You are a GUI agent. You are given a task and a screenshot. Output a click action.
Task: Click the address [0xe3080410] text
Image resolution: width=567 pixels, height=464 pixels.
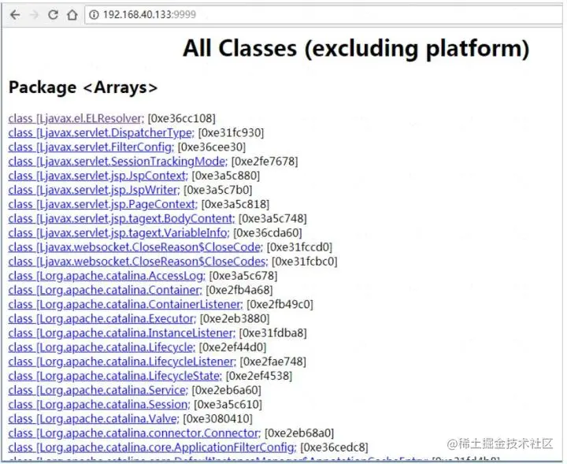pos(217,419)
